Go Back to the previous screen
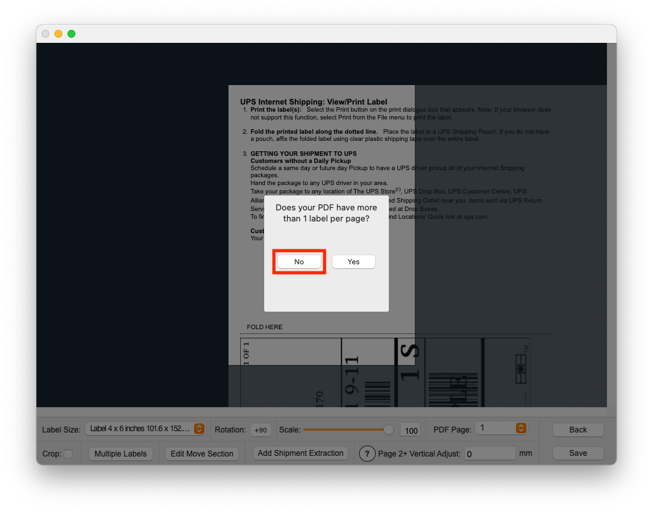This screenshot has width=653, height=513. tap(578, 430)
